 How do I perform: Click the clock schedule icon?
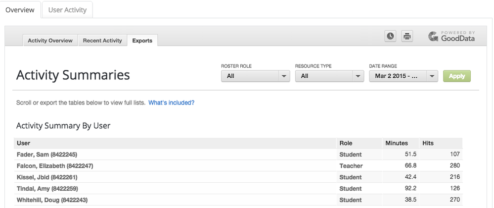pos(391,36)
